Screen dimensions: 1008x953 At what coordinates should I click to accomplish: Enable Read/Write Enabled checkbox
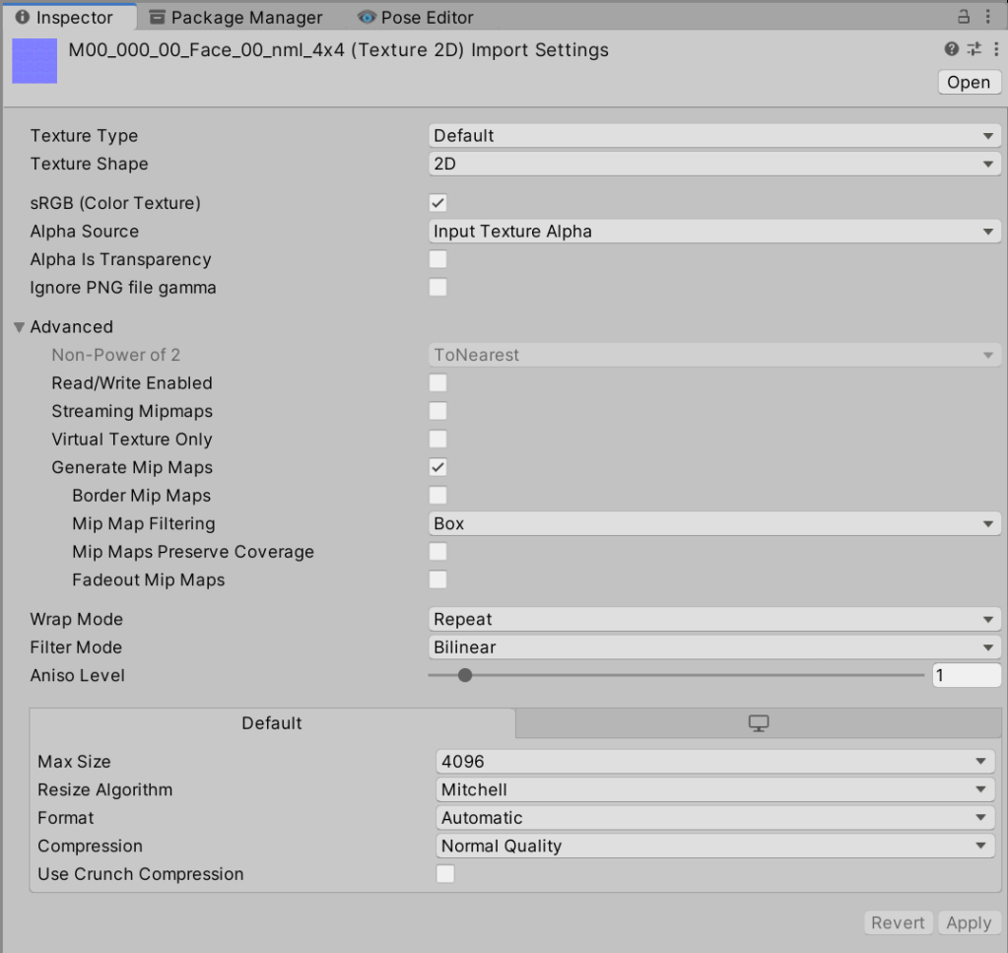[x=437, y=382]
